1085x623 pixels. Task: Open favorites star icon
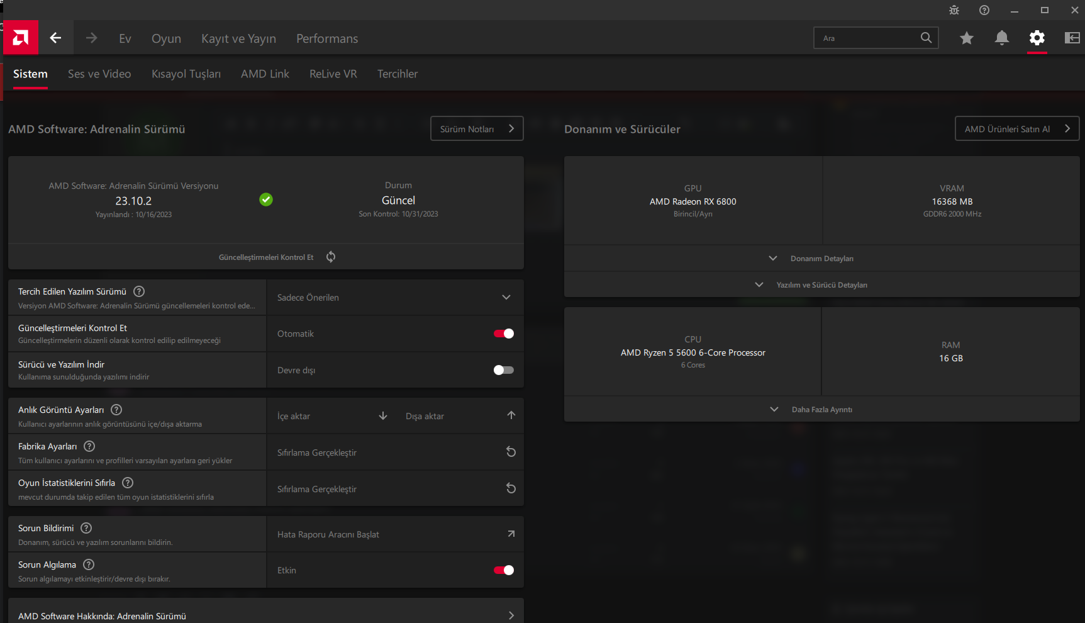pyautogui.click(x=967, y=38)
